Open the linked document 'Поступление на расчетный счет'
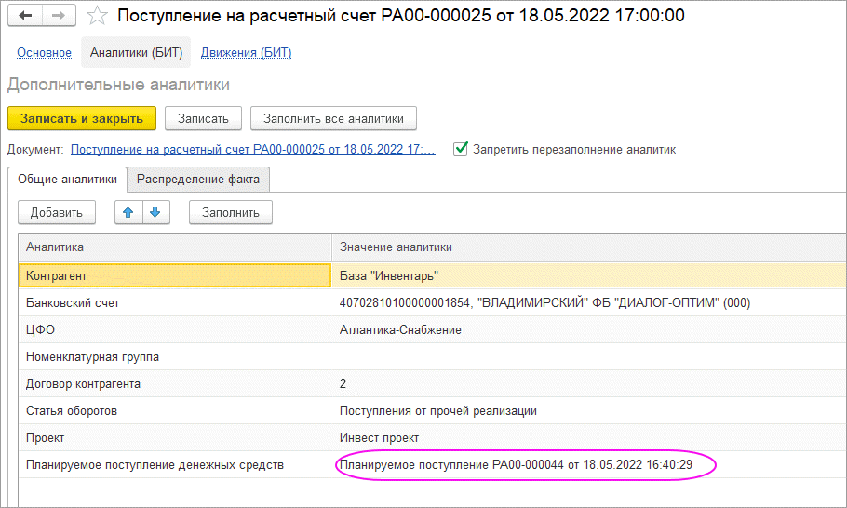 (x=252, y=149)
